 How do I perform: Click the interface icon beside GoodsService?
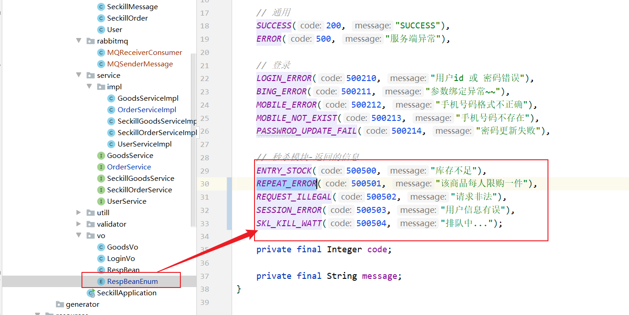coord(101,155)
